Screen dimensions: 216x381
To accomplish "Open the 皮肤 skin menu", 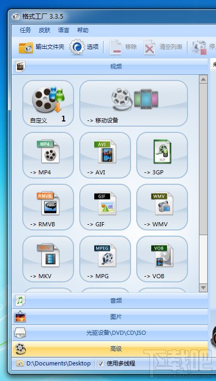I will point(45,30).
